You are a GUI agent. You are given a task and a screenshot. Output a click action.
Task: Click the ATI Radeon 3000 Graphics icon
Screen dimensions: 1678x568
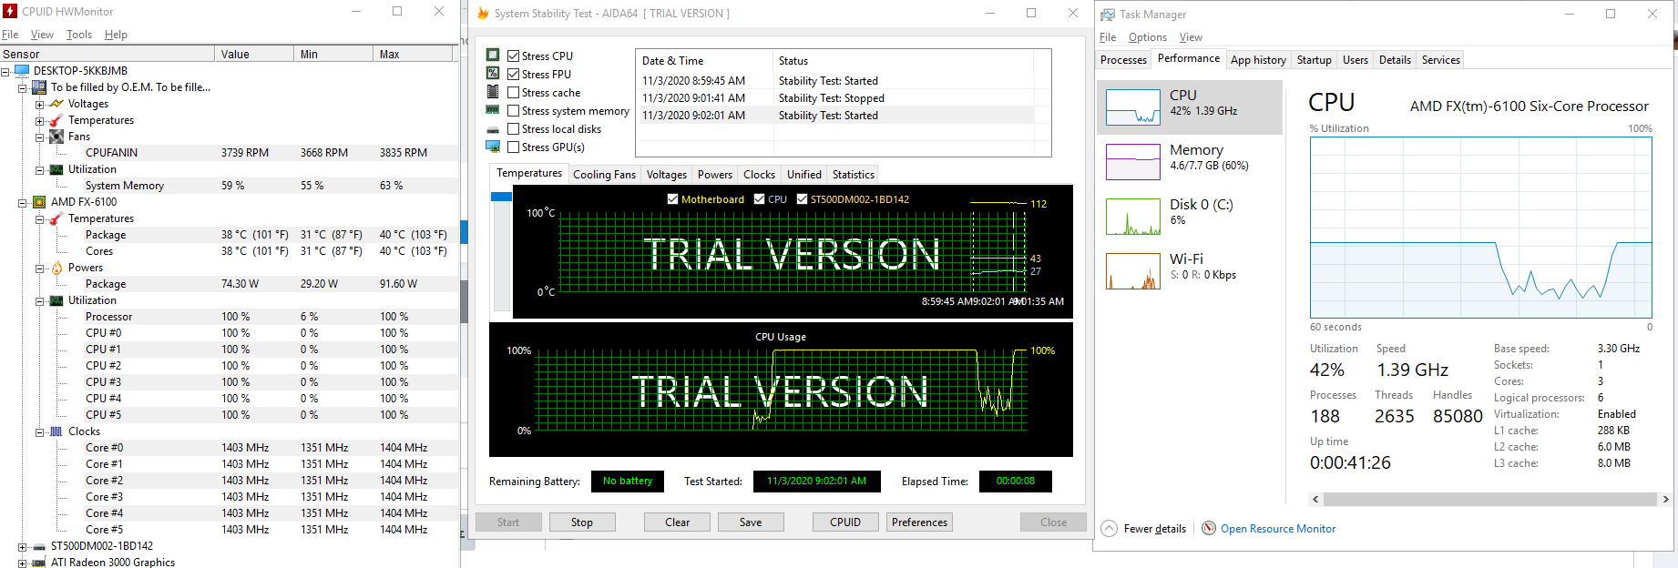point(39,563)
